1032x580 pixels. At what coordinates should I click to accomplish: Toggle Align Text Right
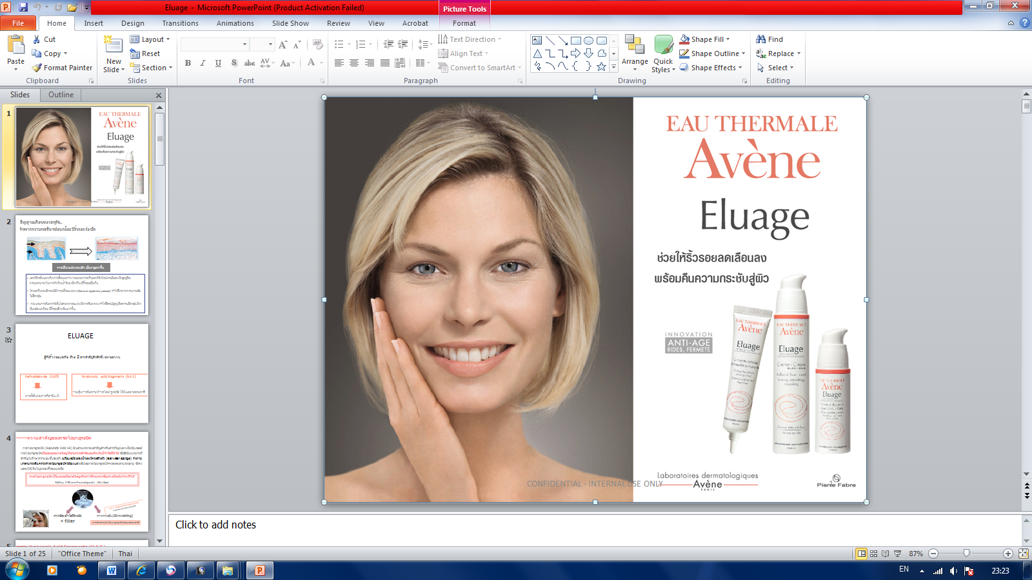click(x=370, y=63)
